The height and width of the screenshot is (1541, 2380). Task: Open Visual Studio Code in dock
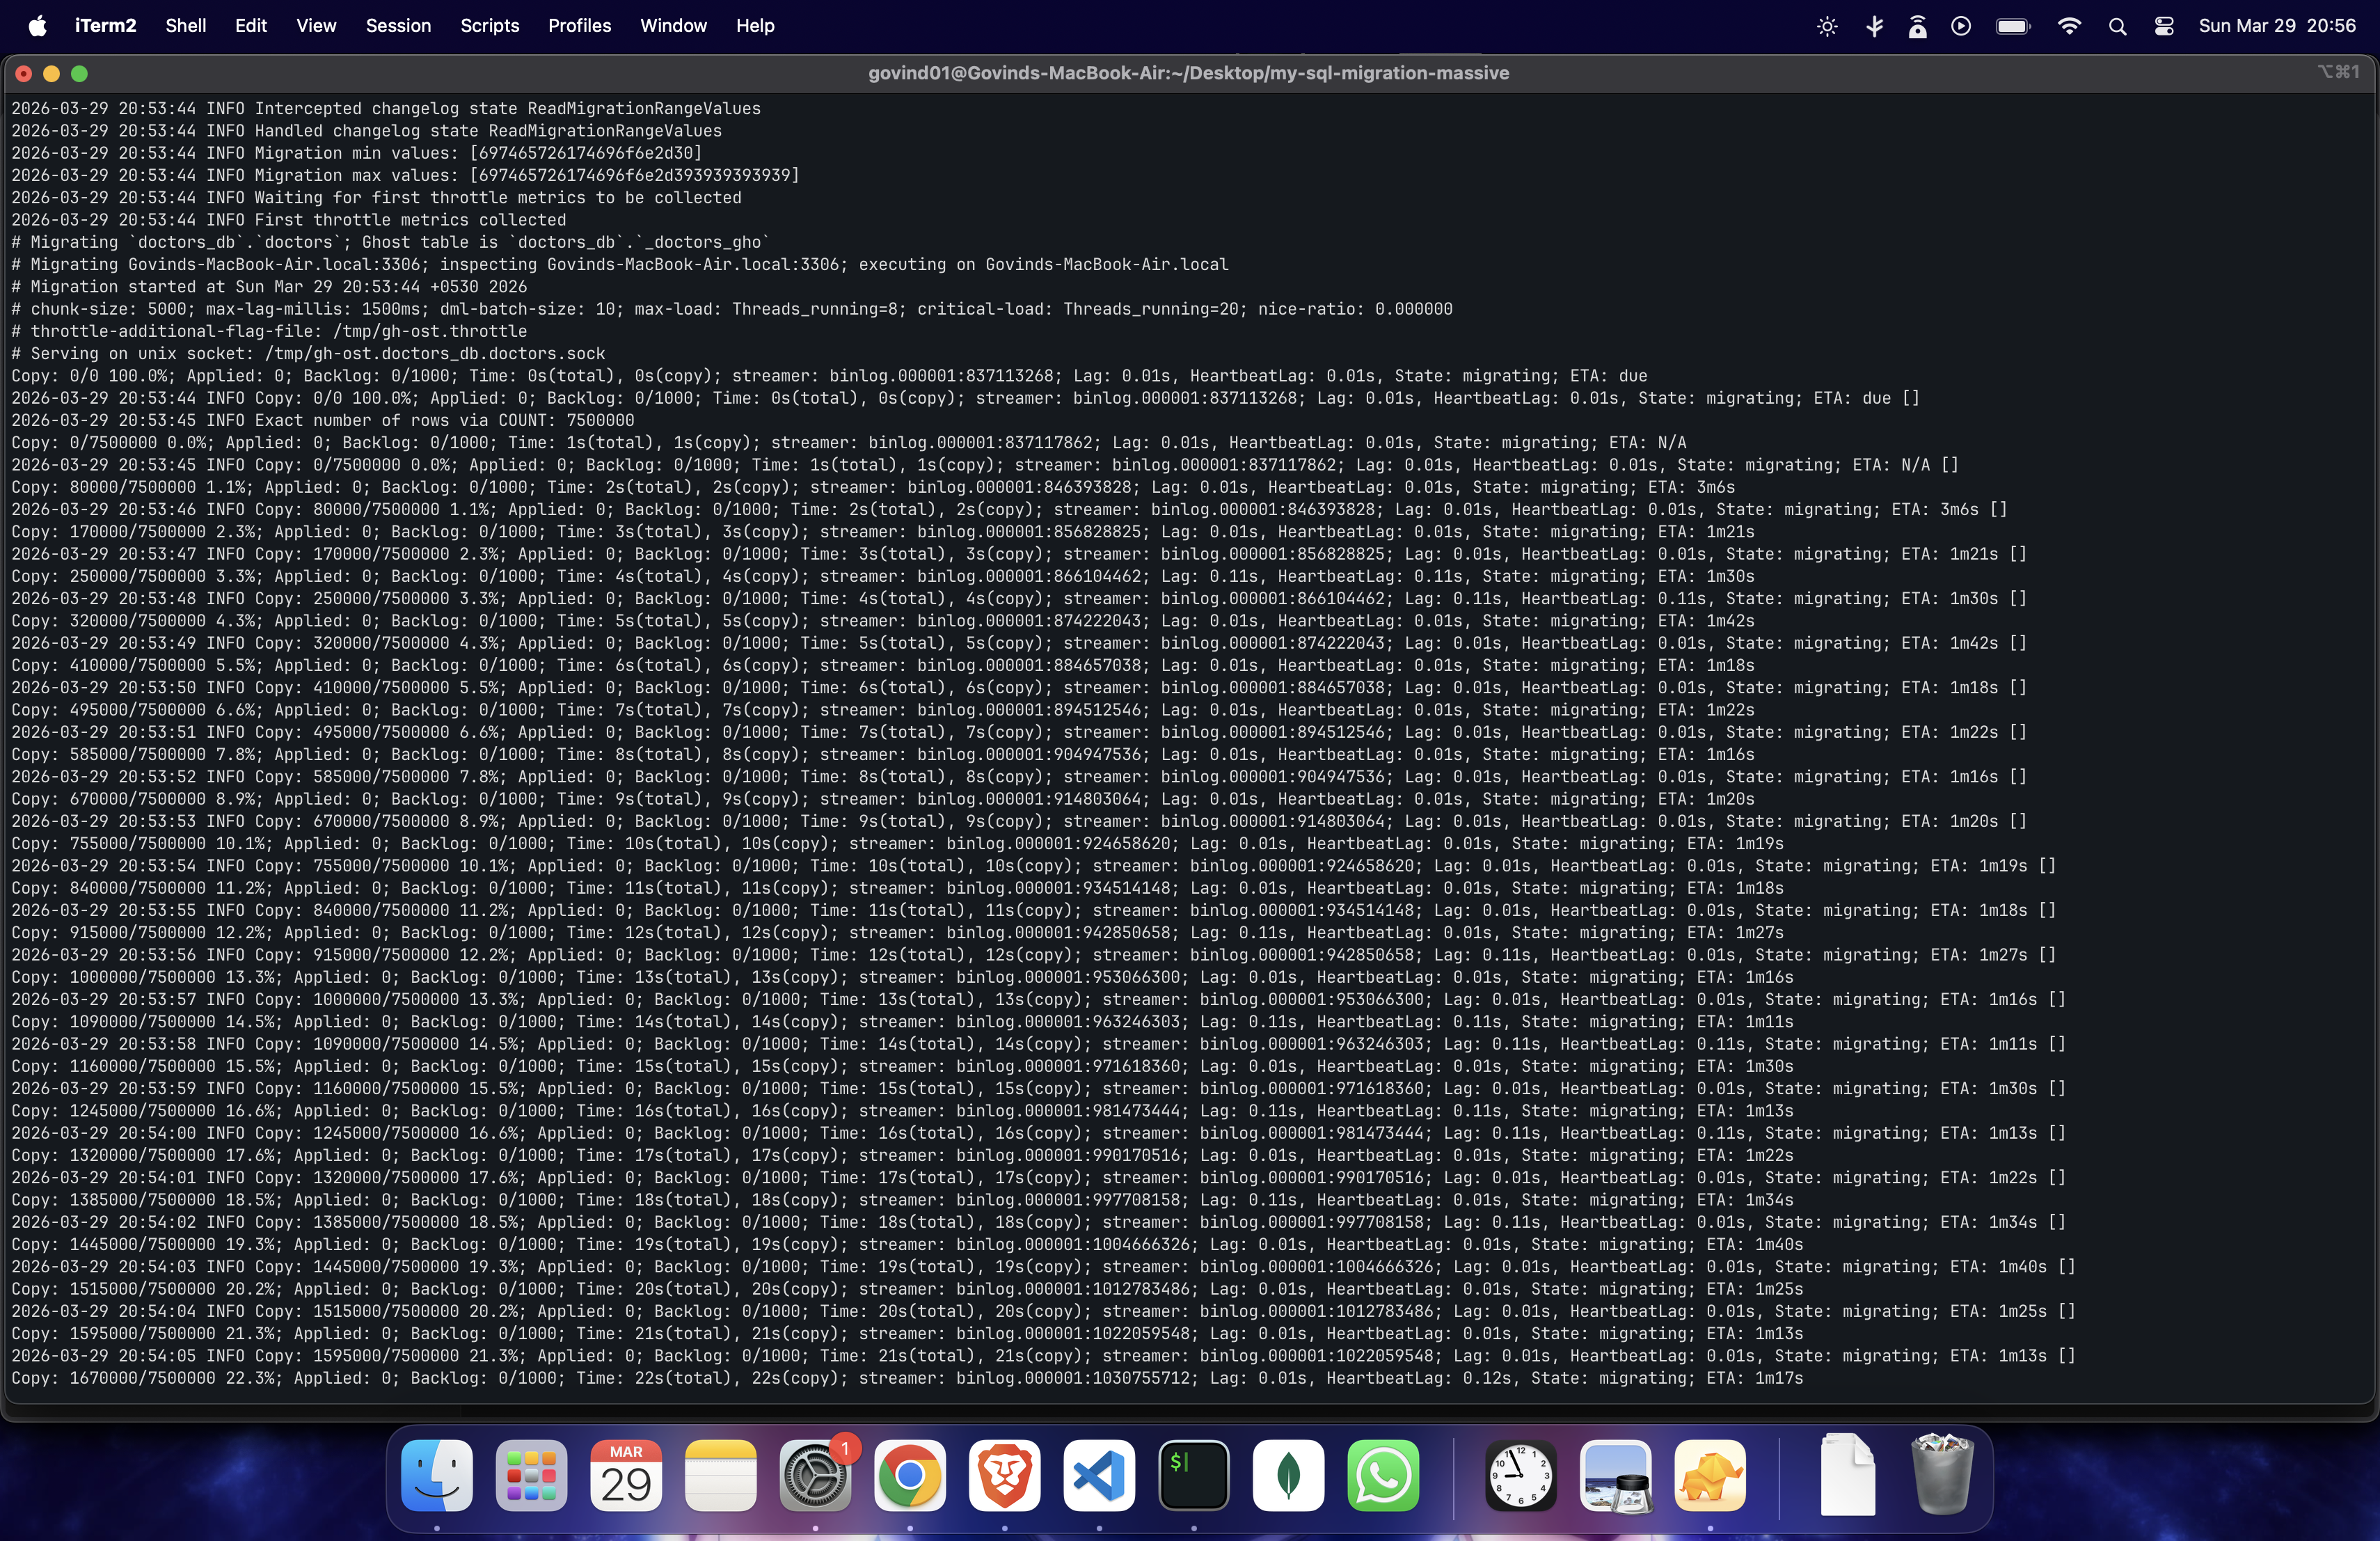[x=1098, y=1475]
